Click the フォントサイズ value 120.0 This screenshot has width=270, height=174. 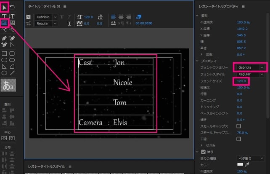click(242, 80)
